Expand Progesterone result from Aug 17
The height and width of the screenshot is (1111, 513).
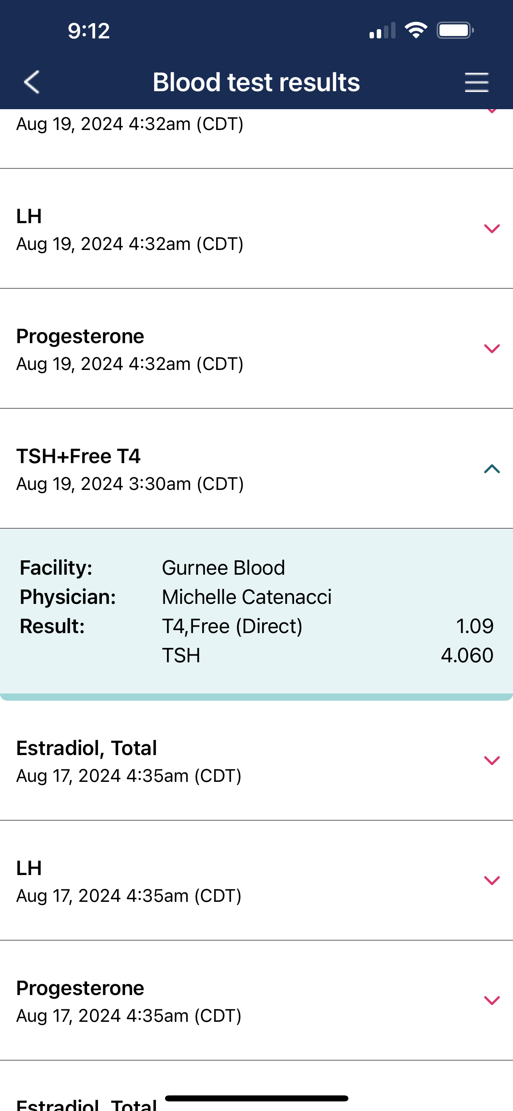(491, 1000)
